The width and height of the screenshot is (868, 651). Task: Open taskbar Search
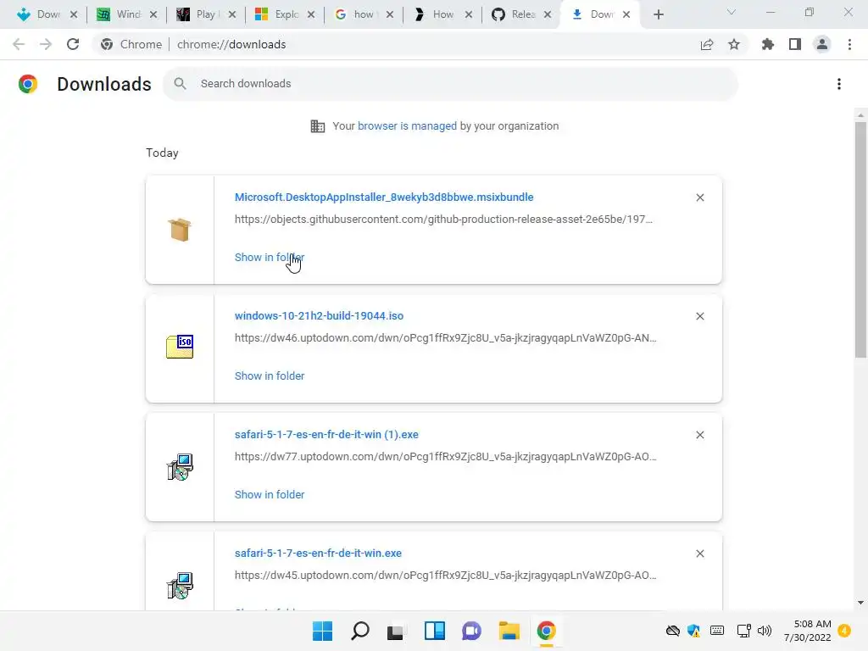pos(359,631)
